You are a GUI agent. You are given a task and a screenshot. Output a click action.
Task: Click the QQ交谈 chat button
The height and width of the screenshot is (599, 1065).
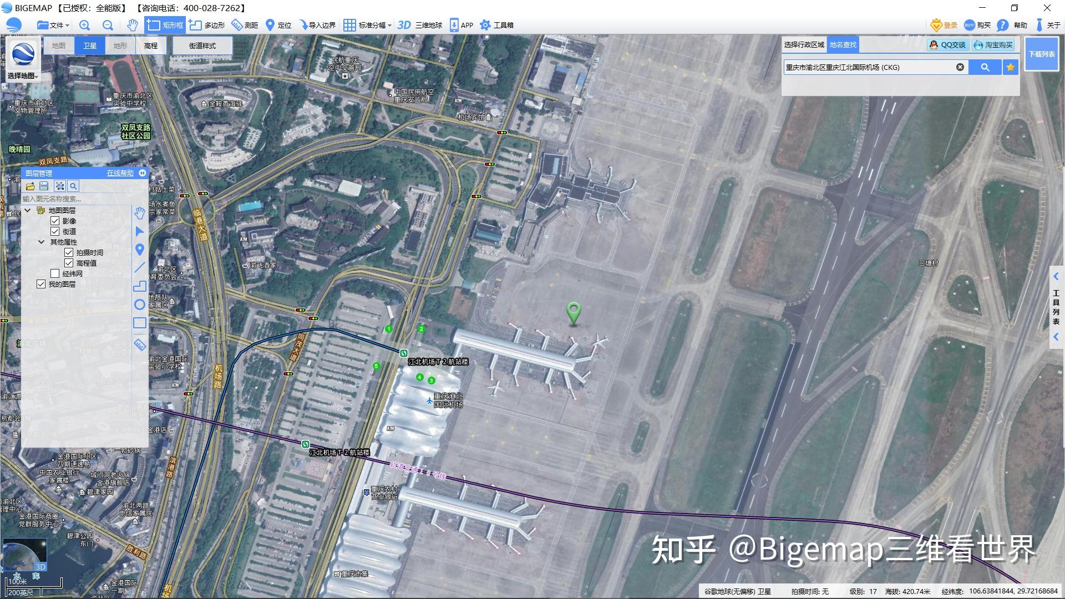tap(948, 45)
